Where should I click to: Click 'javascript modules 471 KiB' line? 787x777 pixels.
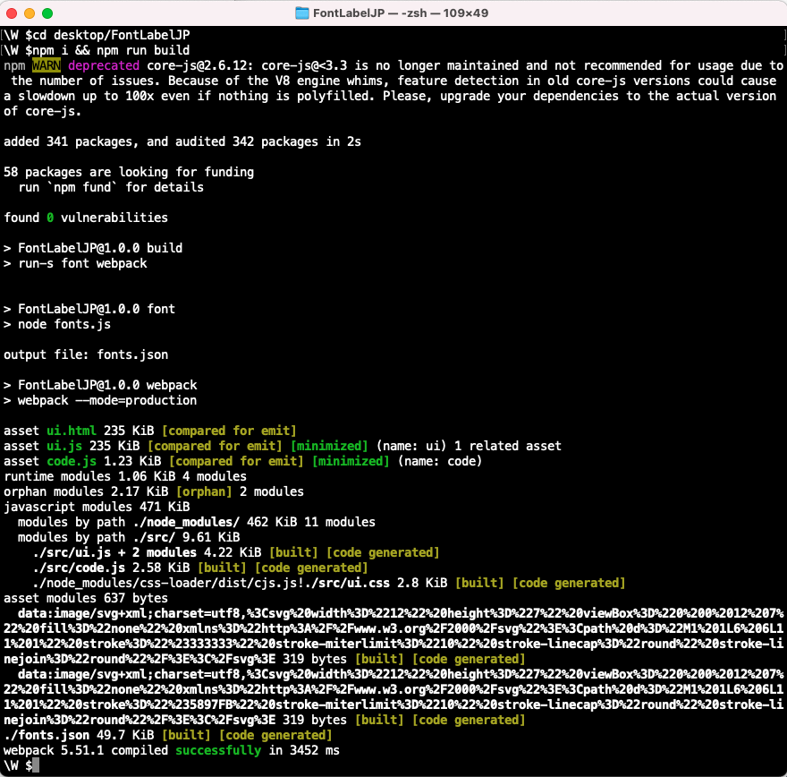pos(97,507)
